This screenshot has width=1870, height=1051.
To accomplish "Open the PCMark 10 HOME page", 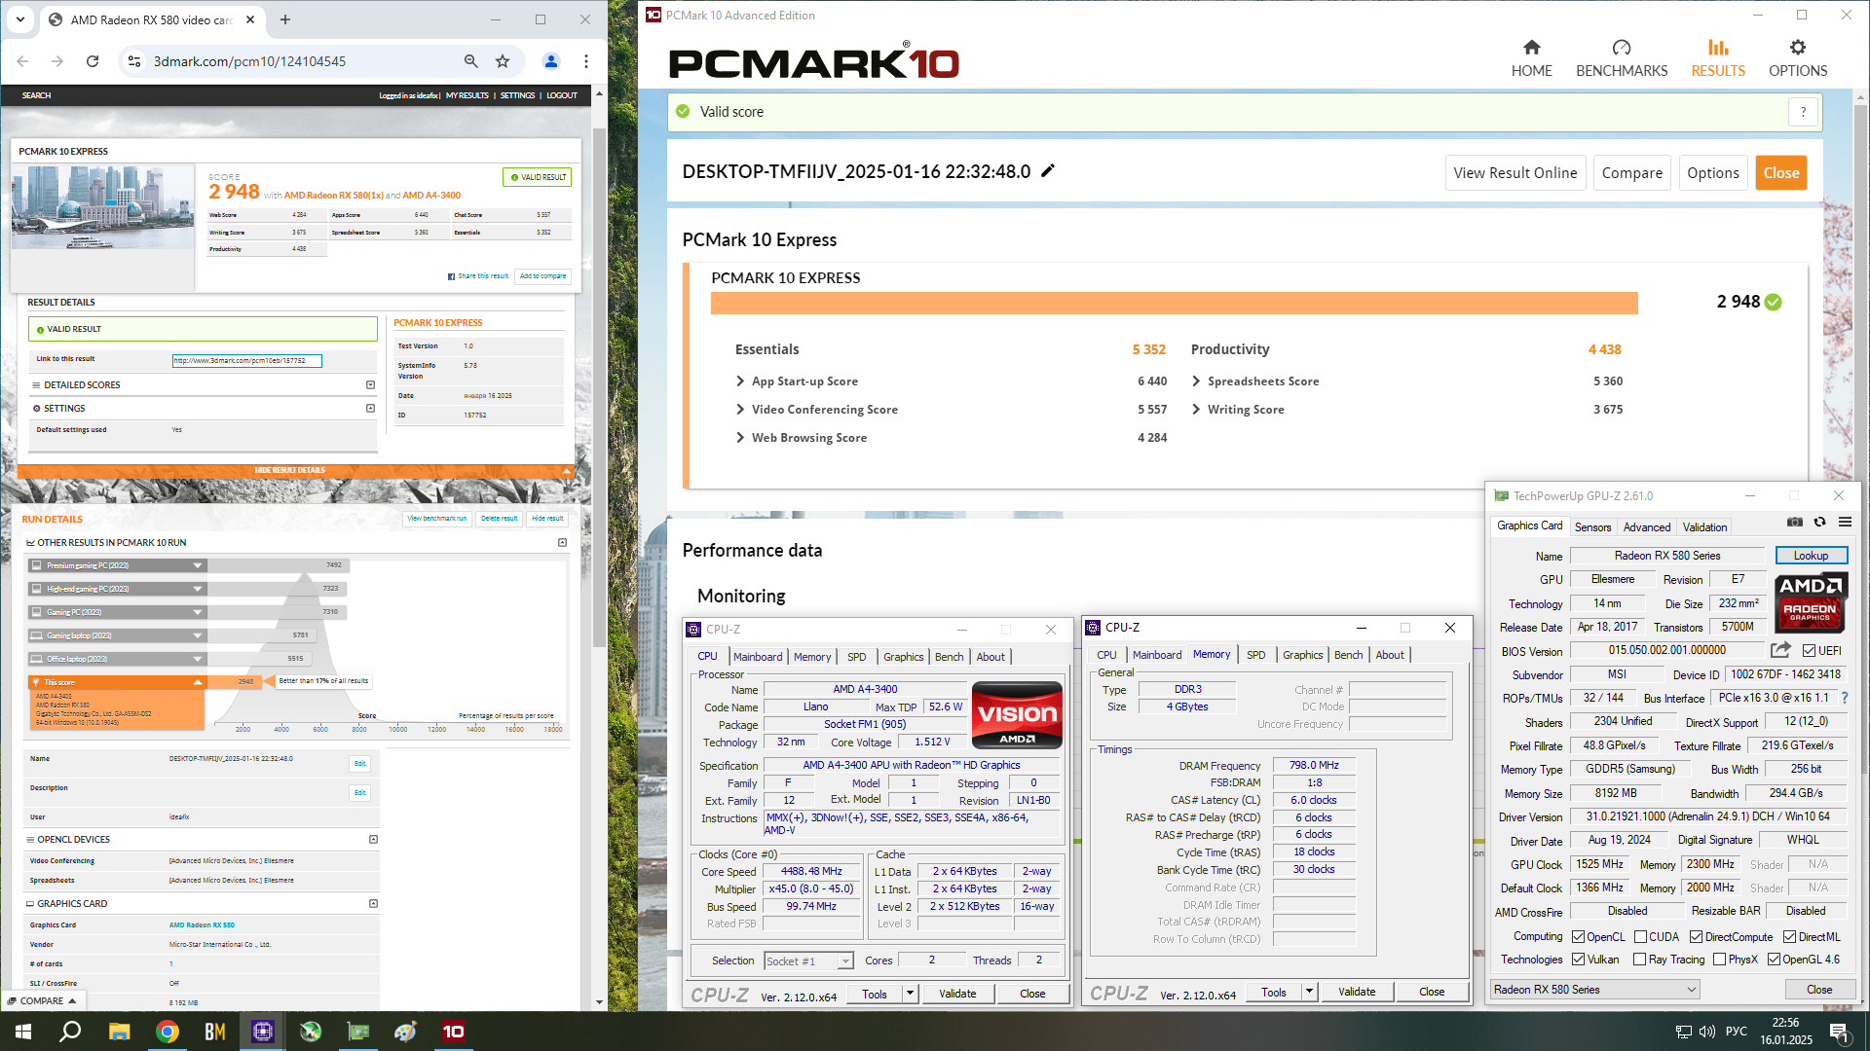I will point(1531,58).
